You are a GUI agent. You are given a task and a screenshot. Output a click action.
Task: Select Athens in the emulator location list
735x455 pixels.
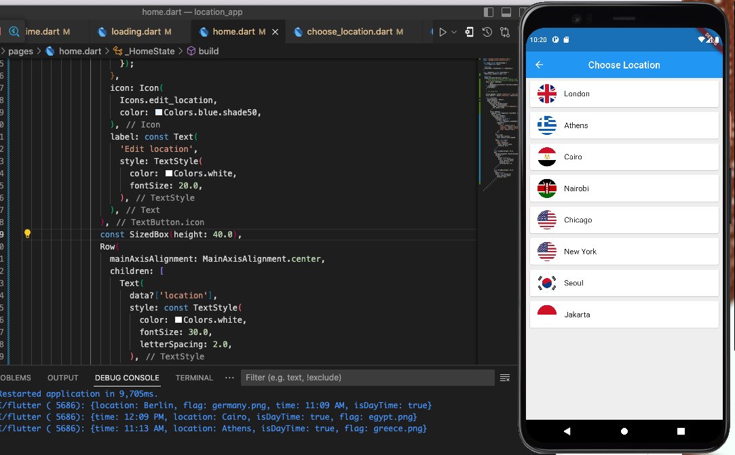[x=624, y=125]
